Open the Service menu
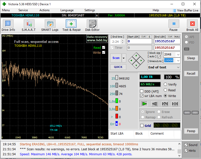 click(23, 10)
